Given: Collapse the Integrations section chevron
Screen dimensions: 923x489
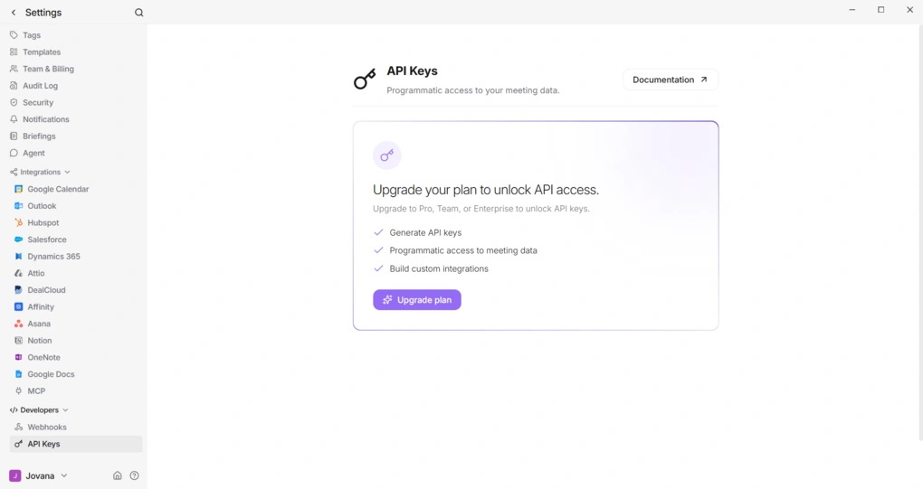Looking at the screenshot, I should pyautogui.click(x=67, y=173).
